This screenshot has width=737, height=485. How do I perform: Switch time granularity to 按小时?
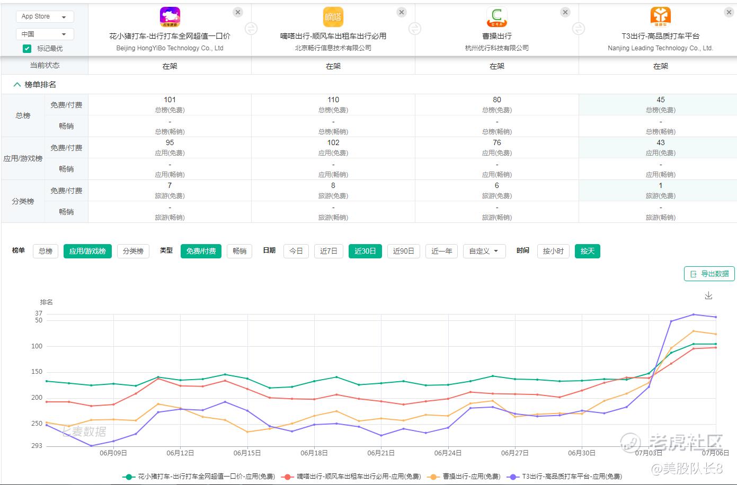[553, 251]
